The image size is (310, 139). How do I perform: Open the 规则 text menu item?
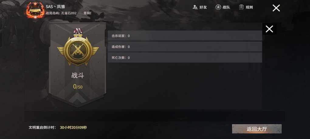pos(249,7)
